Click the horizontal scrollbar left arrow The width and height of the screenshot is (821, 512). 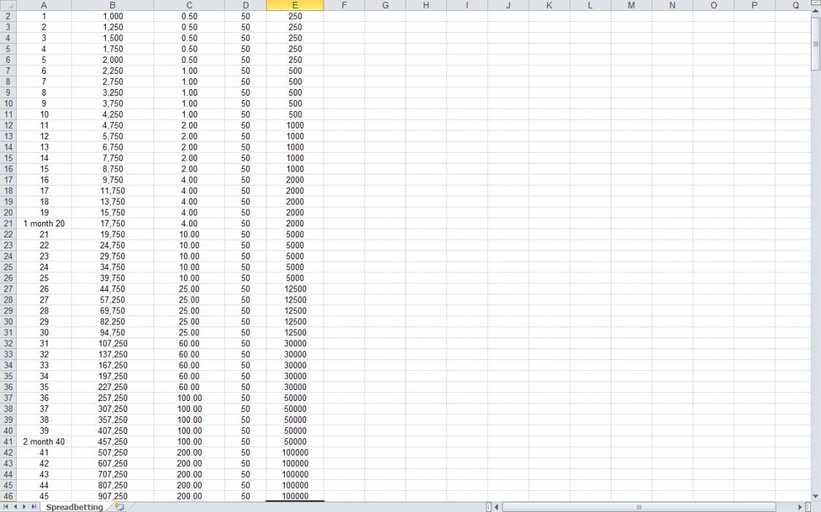(x=497, y=507)
